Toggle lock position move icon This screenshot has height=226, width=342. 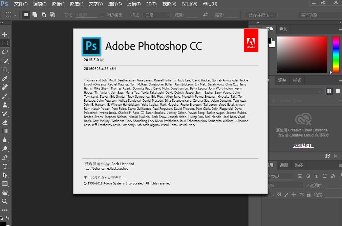[x=294, y=195]
